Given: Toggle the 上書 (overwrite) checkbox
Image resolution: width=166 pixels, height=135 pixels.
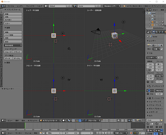Looking at the screenshot, I should pyautogui.click(x=148, y=124).
